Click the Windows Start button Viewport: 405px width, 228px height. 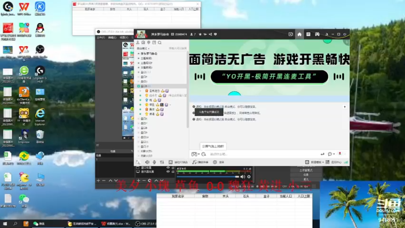click(5, 223)
